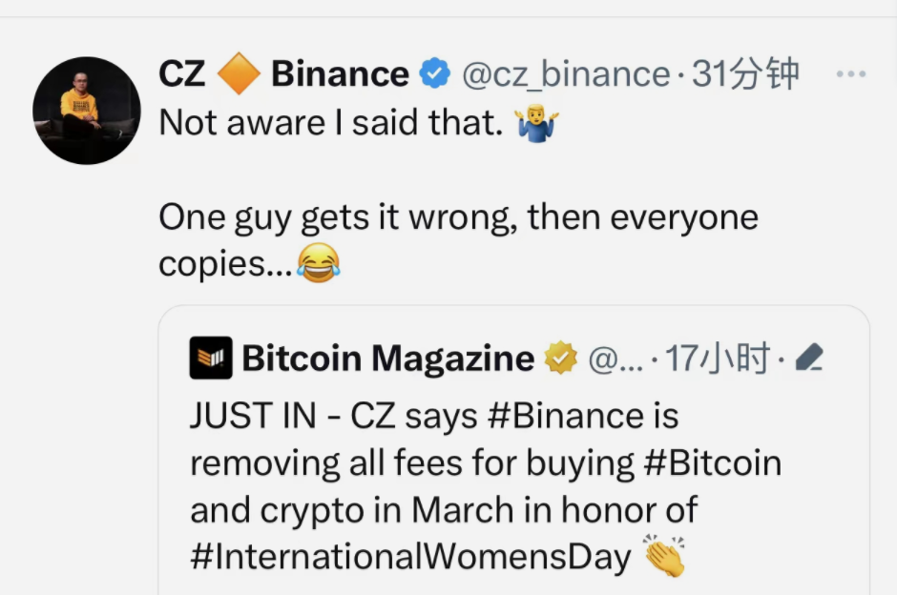Open the #InternationalWomensDay hashtag
897x595 pixels.
(x=410, y=557)
